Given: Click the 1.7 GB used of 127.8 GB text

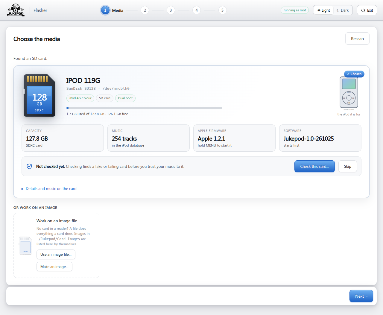Looking at the screenshot, I should point(97,114).
